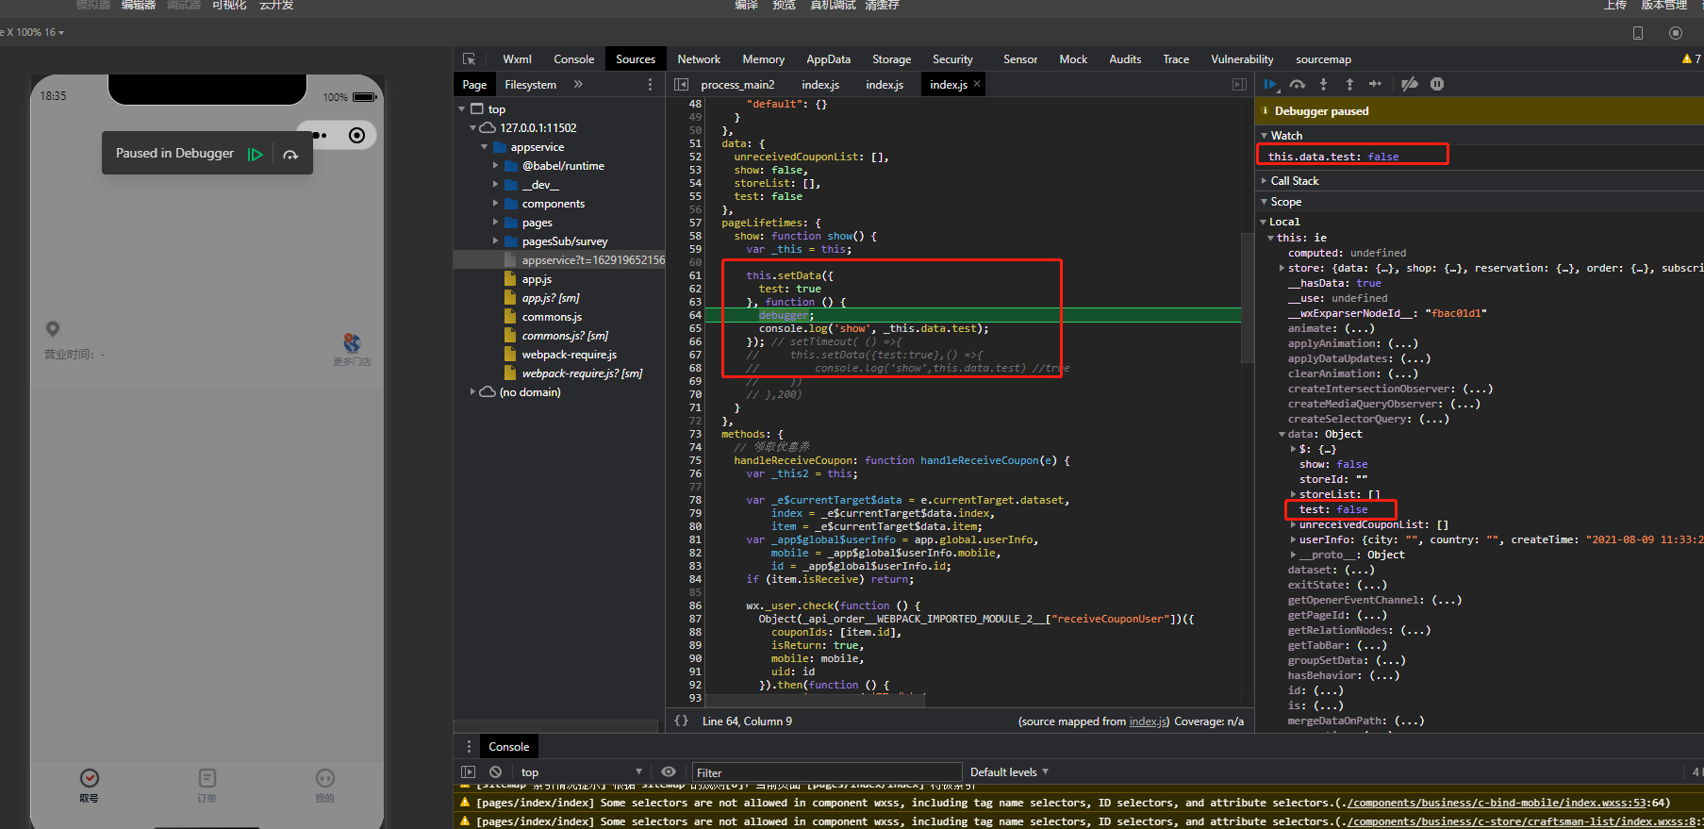Open the Default levels dropdown
Viewport: 1704px width, 829px height.
pos(1008,771)
